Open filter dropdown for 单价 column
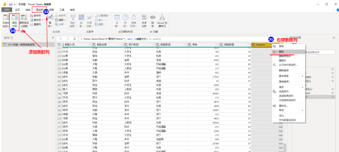Image resolution: width=339 pixels, height=152 pixels. 217,45
